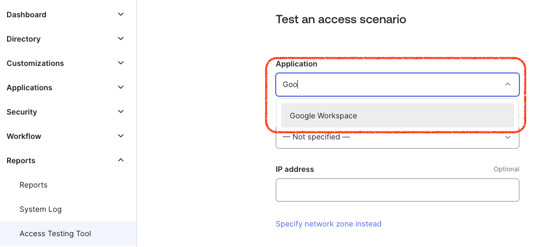Click the Security menu label

22,112
